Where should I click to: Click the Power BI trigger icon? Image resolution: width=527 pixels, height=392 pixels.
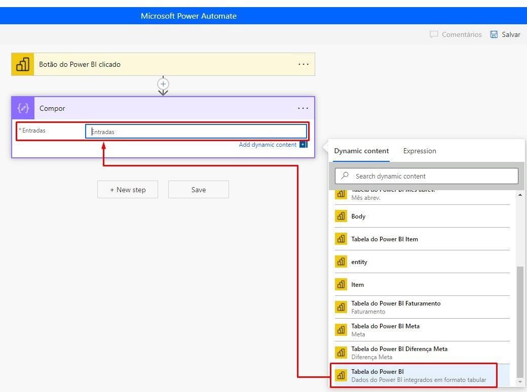point(23,65)
